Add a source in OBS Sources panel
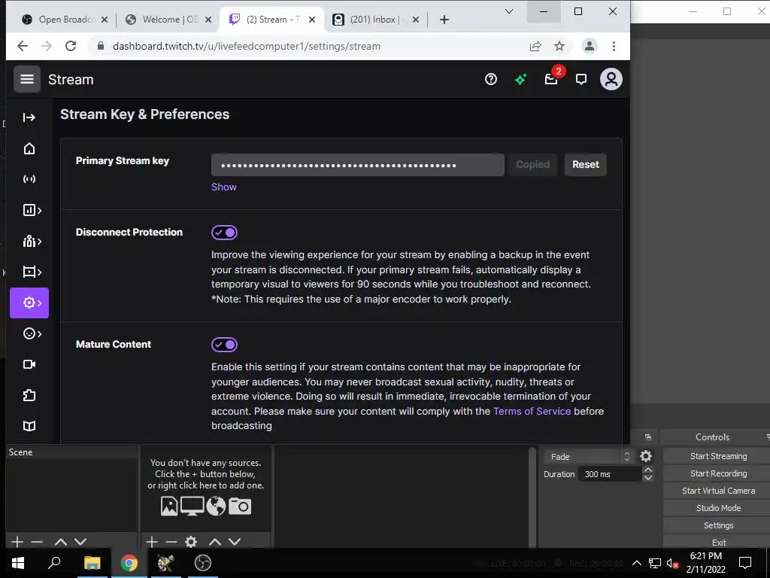 pyautogui.click(x=152, y=542)
